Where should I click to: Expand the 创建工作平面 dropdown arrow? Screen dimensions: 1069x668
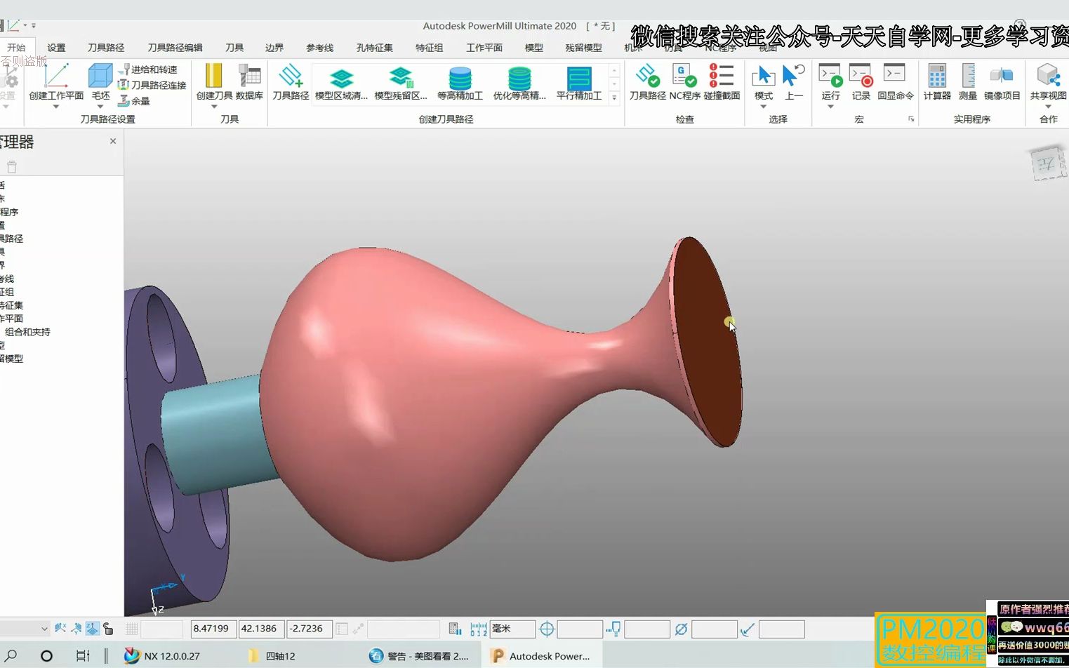pyautogui.click(x=56, y=107)
